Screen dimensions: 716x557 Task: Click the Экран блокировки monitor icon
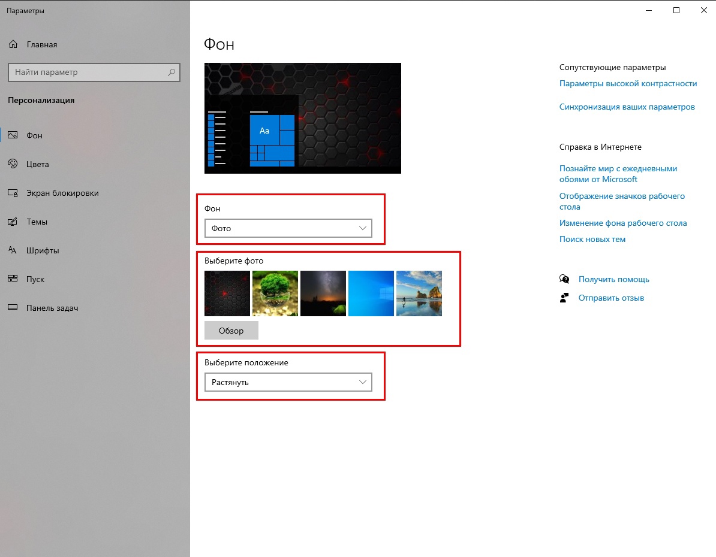13,193
